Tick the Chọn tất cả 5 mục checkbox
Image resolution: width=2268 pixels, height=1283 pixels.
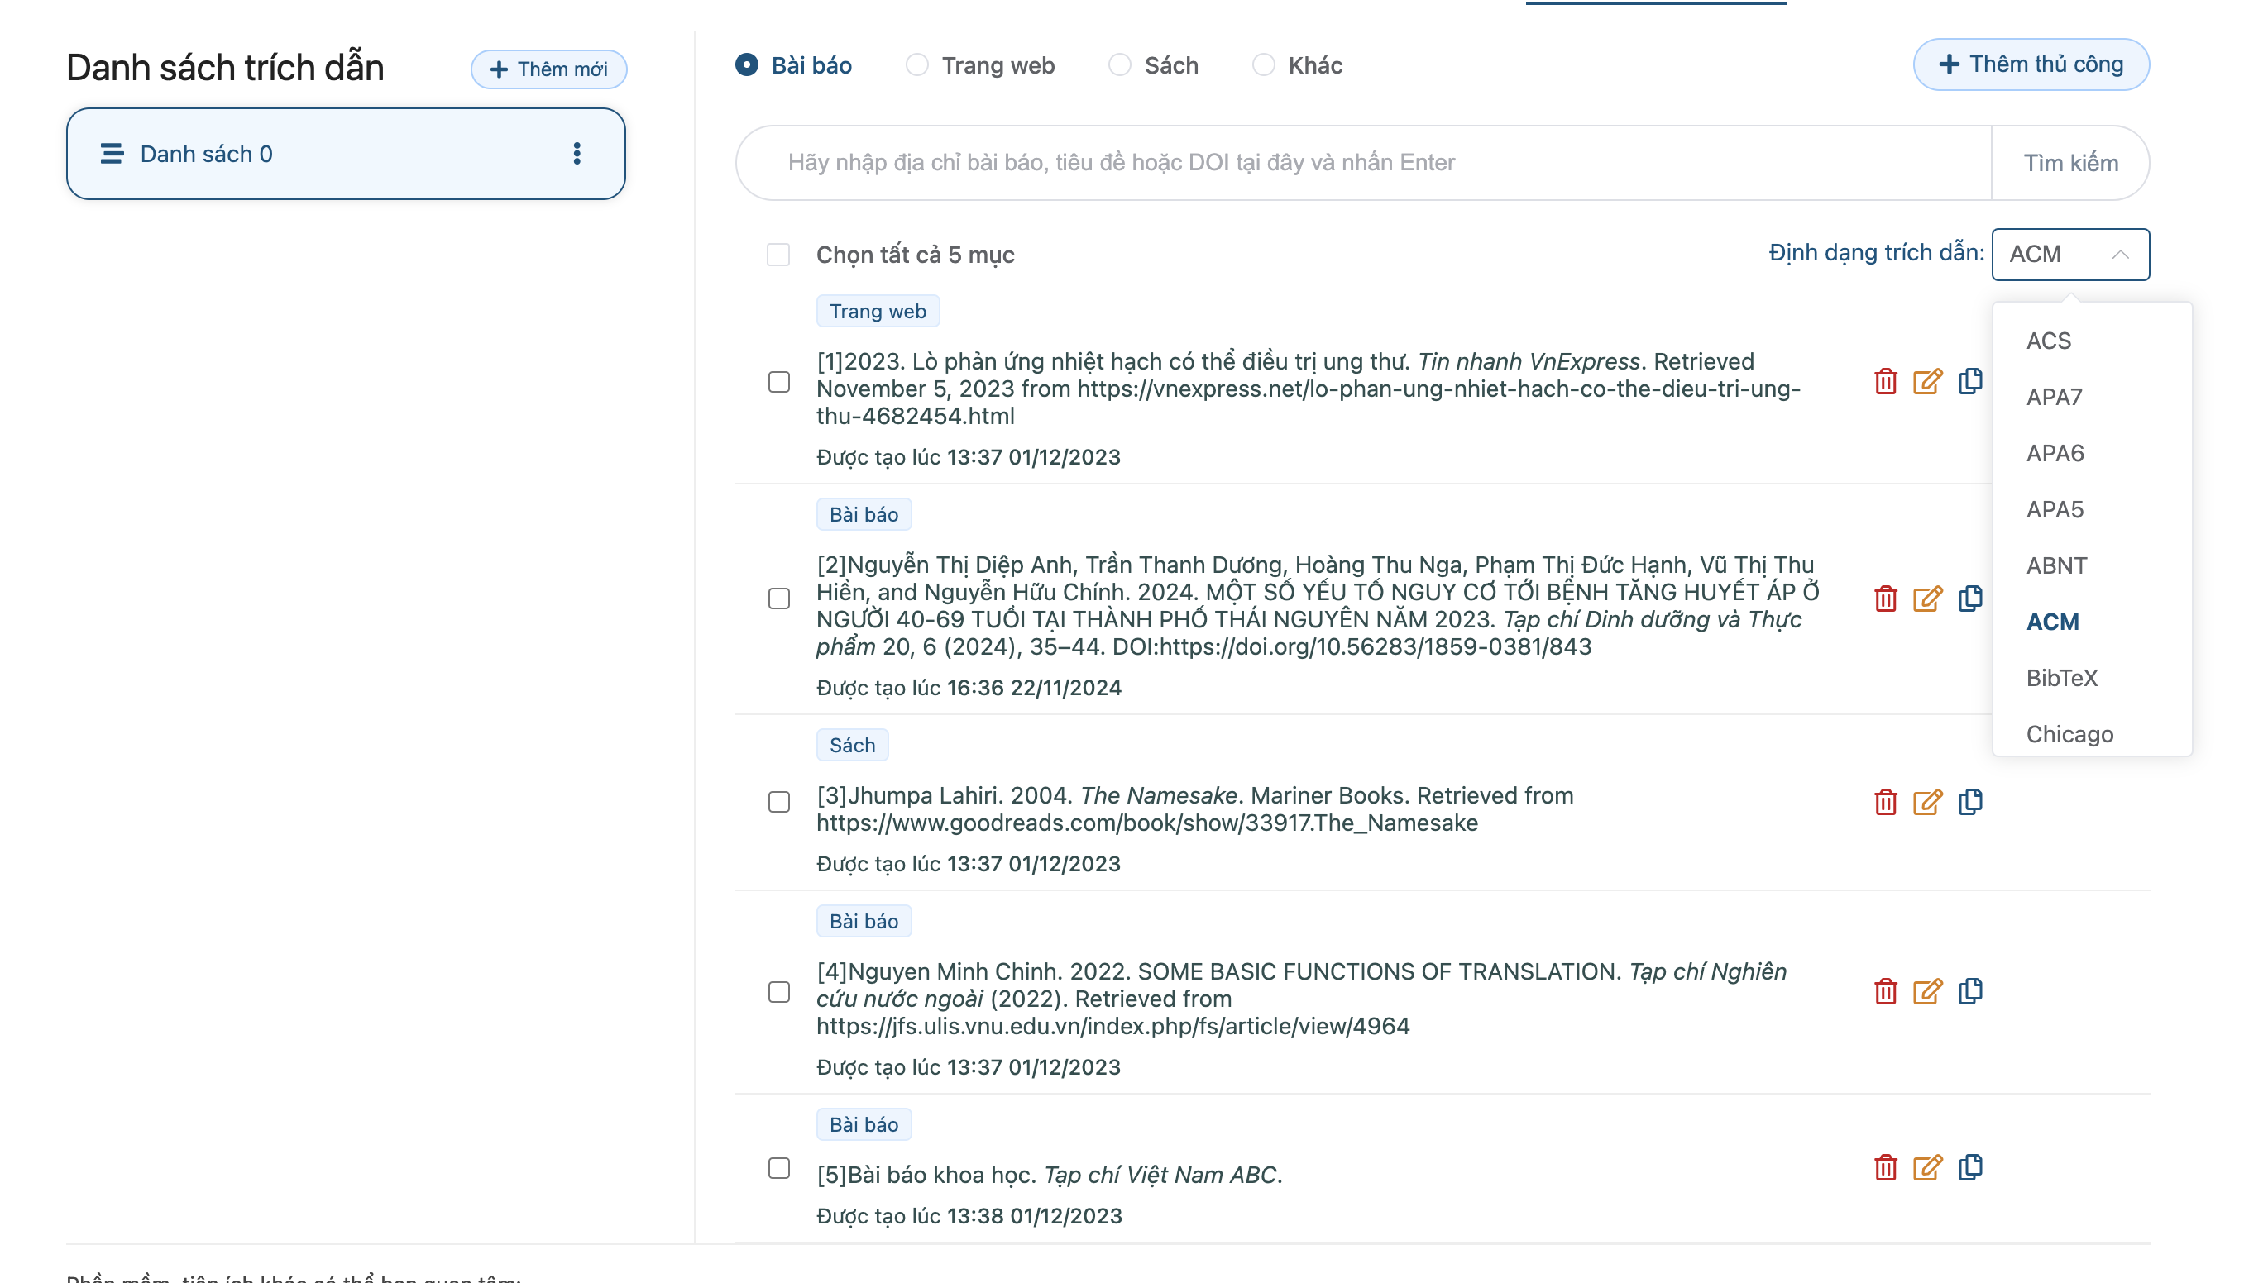pos(778,255)
